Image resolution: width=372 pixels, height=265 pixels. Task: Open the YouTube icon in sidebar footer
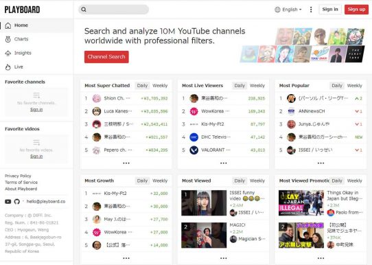point(8,202)
